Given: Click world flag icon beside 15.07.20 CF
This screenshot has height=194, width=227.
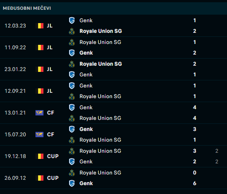Looking at the screenshot, I should (x=39, y=135).
